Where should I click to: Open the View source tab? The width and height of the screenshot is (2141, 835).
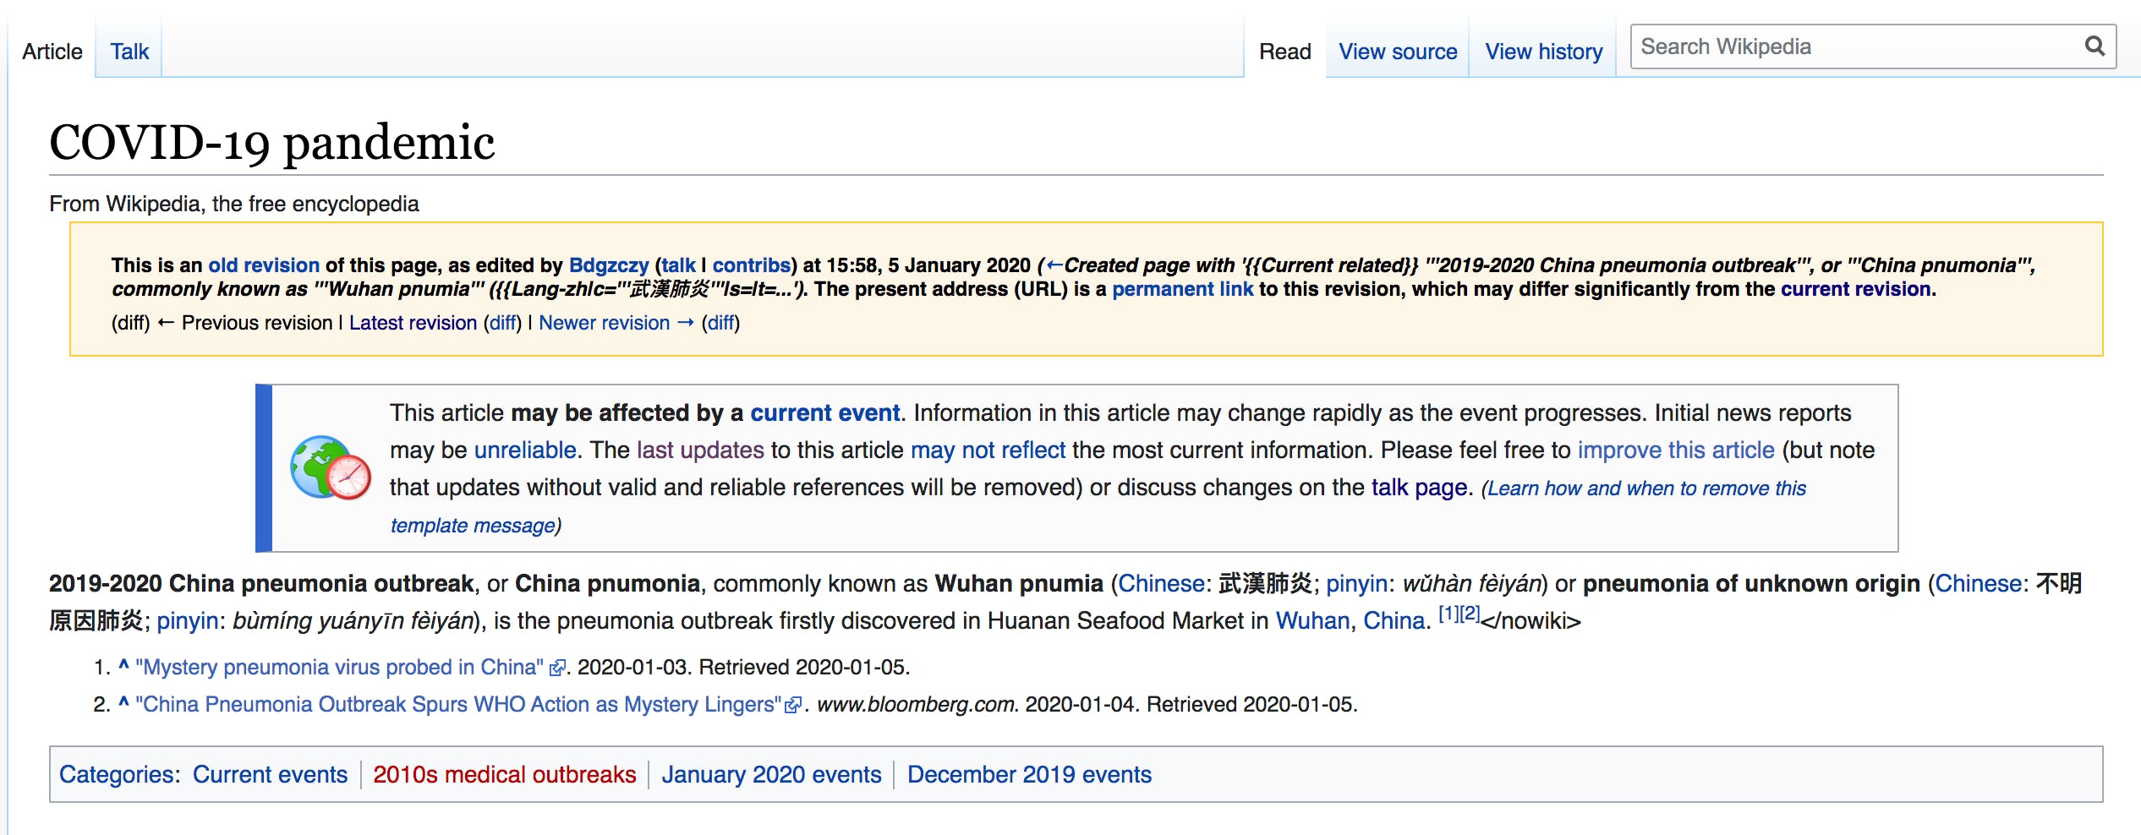click(1398, 52)
